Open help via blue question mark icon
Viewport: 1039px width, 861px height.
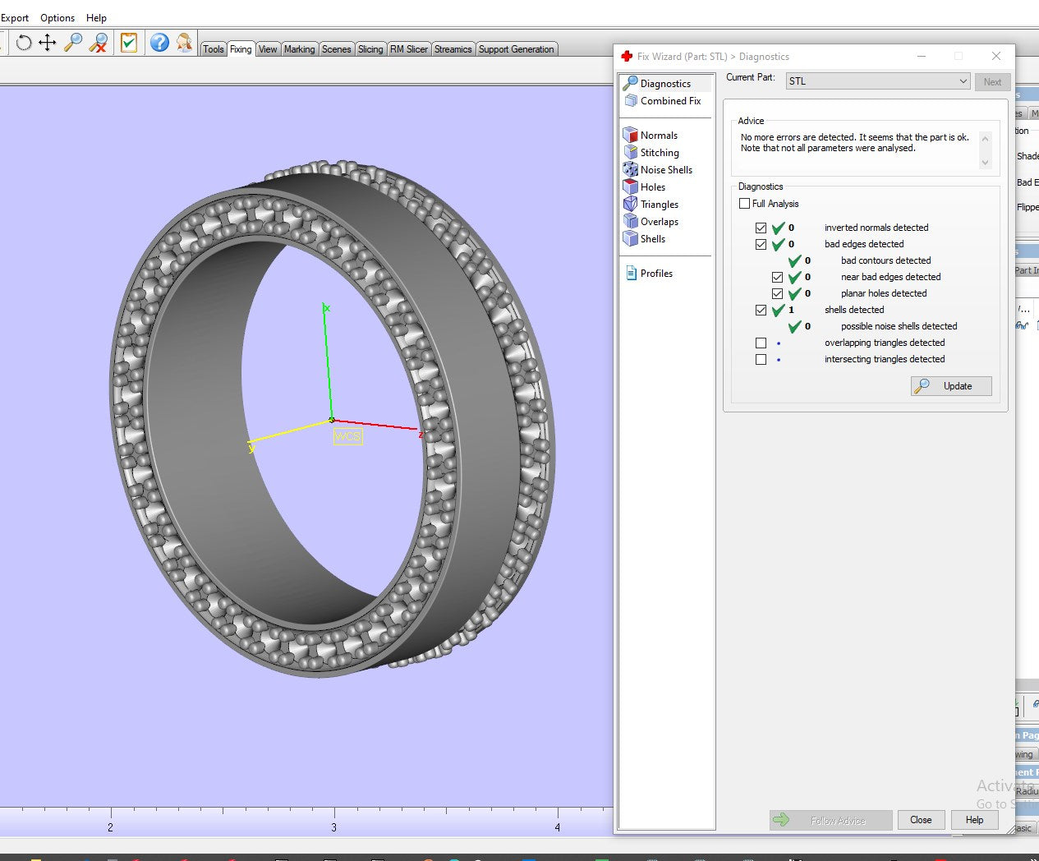click(159, 43)
